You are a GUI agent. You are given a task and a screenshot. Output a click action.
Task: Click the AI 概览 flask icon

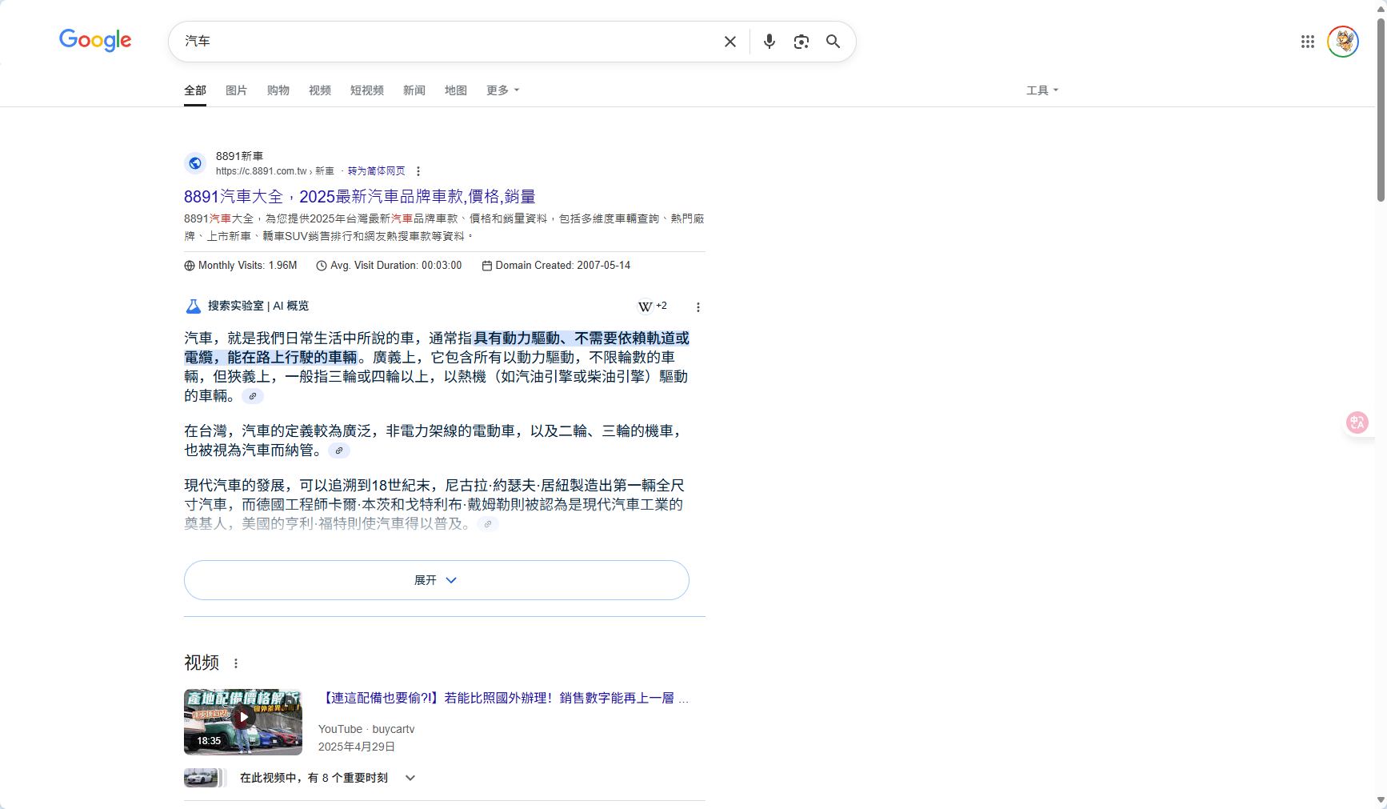(x=193, y=306)
